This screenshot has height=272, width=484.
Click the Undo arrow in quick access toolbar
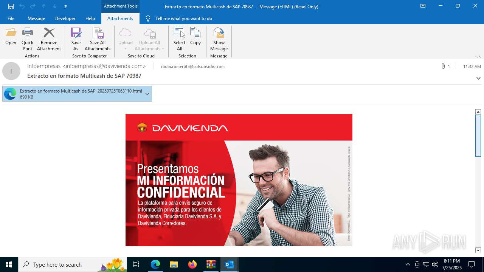(22, 6)
